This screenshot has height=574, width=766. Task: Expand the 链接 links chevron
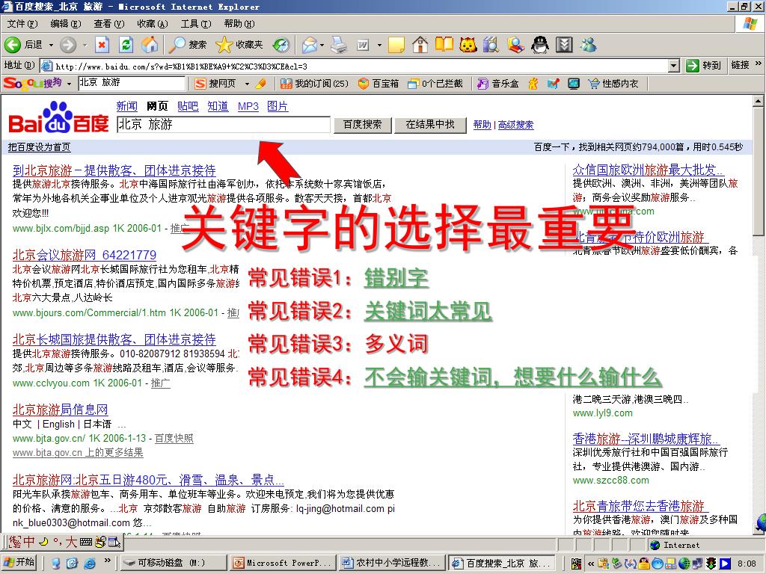(x=759, y=64)
